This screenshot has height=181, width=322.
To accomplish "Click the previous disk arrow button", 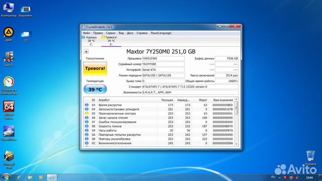I will point(86,51).
